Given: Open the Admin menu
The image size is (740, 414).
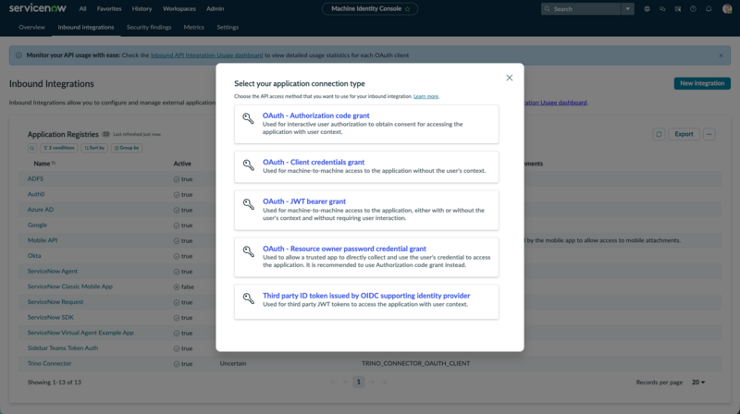Looking at the screenshot, I should 215,9.
